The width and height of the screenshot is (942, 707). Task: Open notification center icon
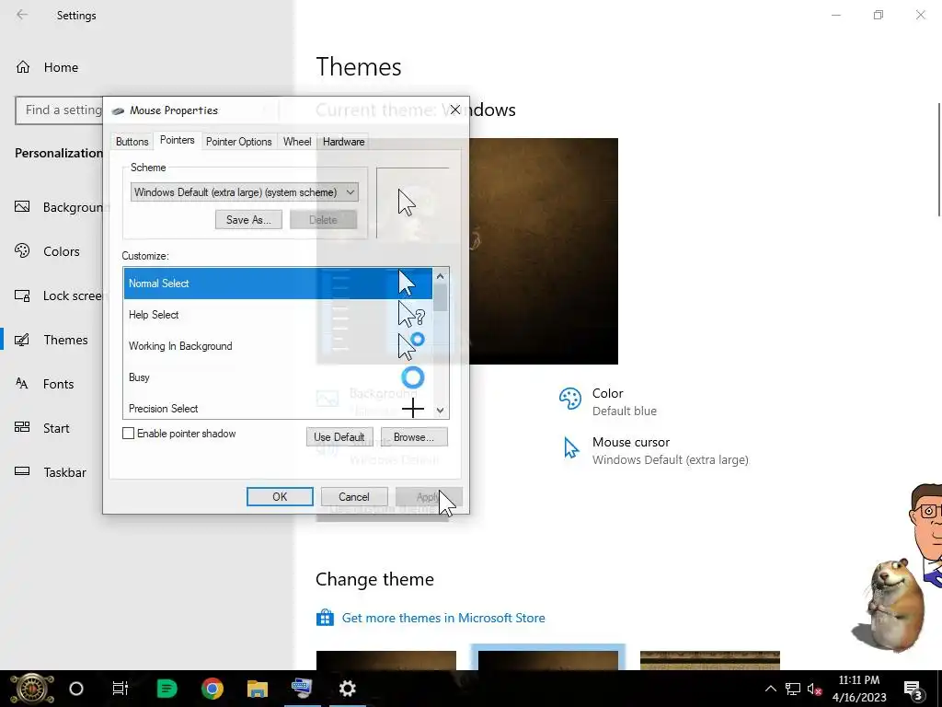pos(913,690)
